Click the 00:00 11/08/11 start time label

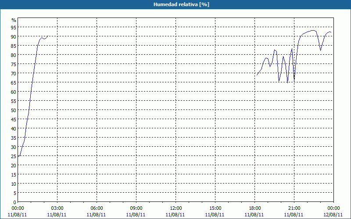pyautogui.click(x=18, y=212)
